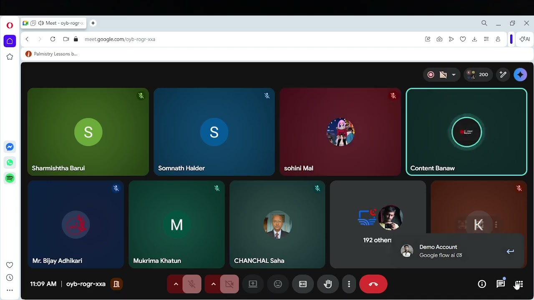Open dropdown arrow next to the crossed-out grid icon
Screen dimensions: 534x300
tap(453, 75)
